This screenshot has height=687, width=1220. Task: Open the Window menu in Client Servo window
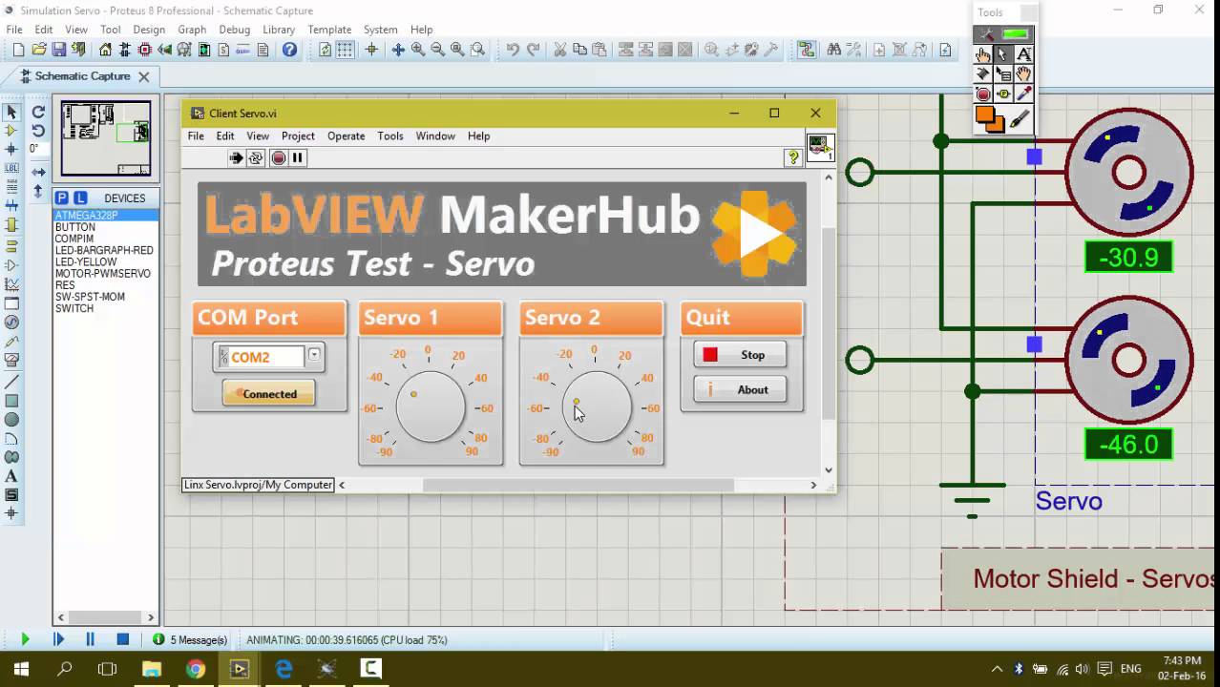[435, 136]
